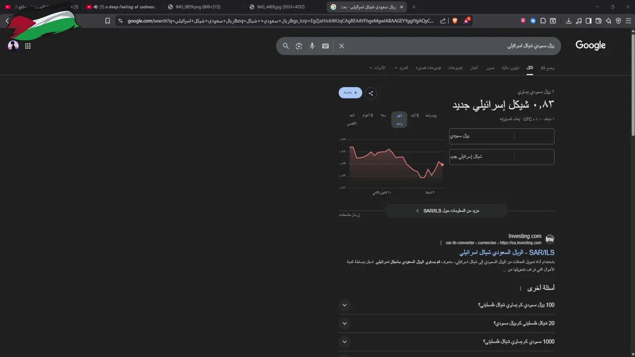The image size is (635, 357).
Task: Open the pink shield extension icon
Action: coord(523,21)
